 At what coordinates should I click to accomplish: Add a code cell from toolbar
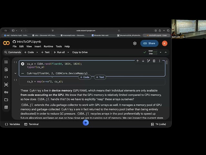tap(29, 52)
